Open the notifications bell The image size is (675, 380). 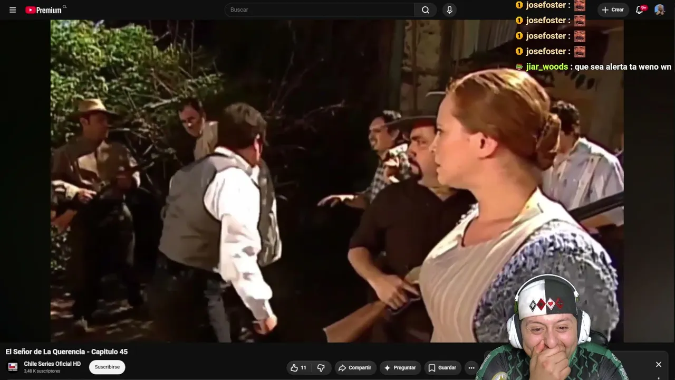tap(640, 10)
